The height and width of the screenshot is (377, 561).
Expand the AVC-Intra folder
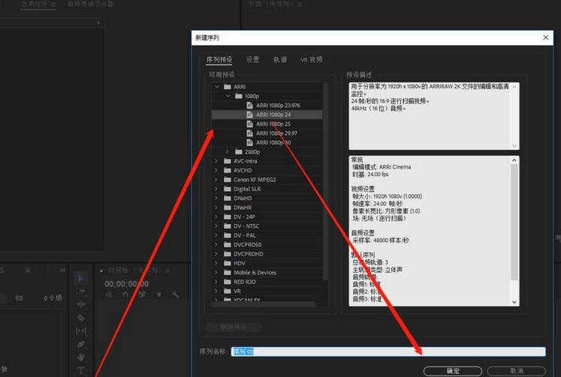(216, 161)
